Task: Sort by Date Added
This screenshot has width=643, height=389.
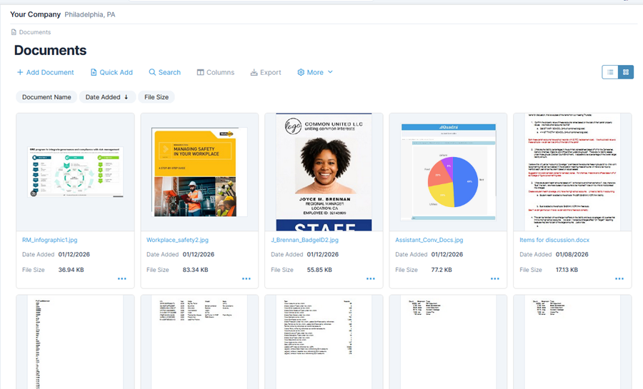Action: (107, 97)
